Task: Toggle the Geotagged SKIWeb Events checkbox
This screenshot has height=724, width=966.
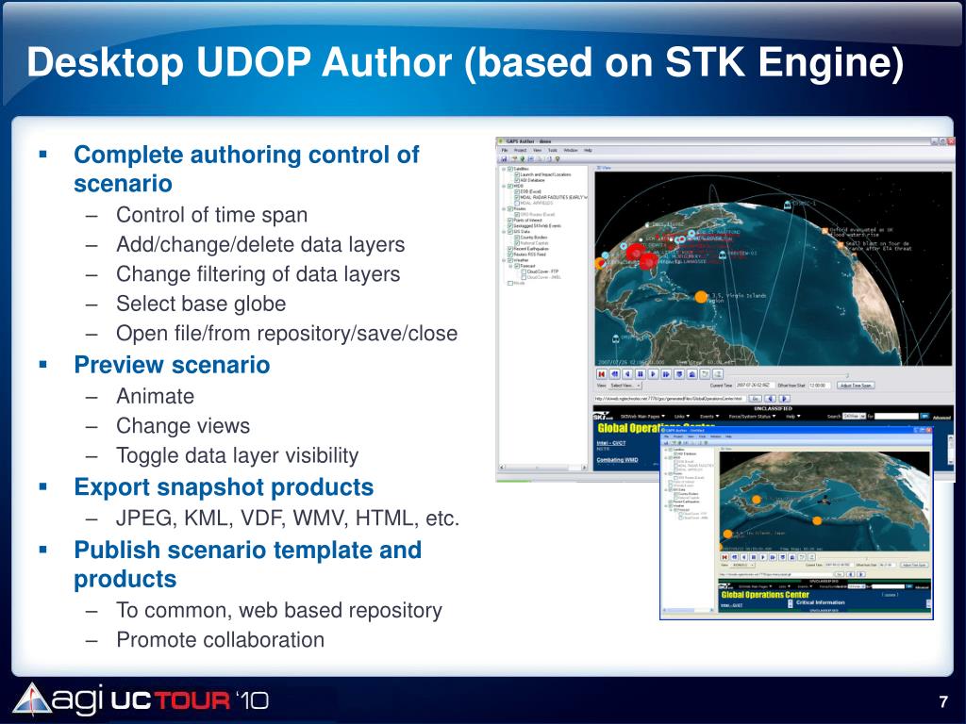Action: point(510,226)
